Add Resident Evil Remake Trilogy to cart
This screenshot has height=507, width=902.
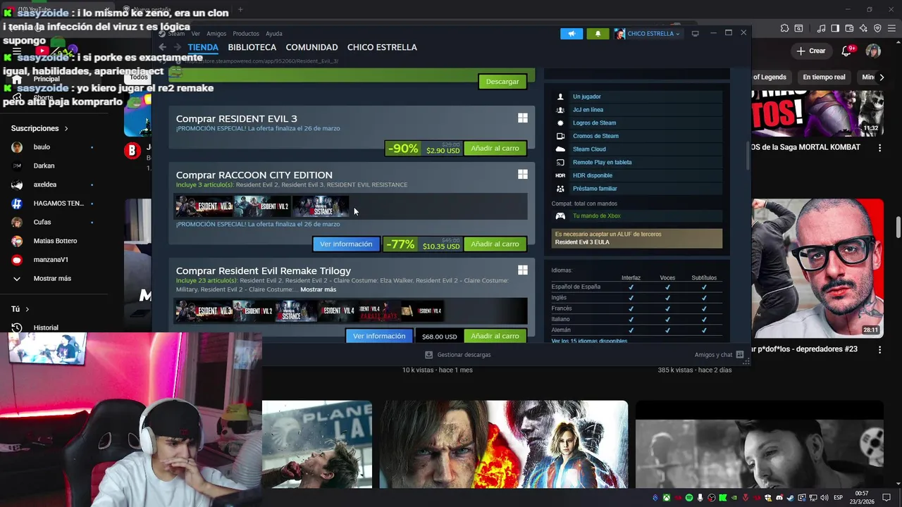pos(495,336)
